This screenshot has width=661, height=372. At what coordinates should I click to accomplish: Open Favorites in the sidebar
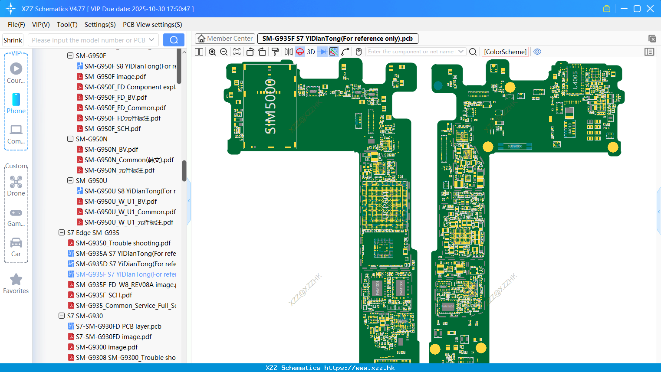(16, 284)
